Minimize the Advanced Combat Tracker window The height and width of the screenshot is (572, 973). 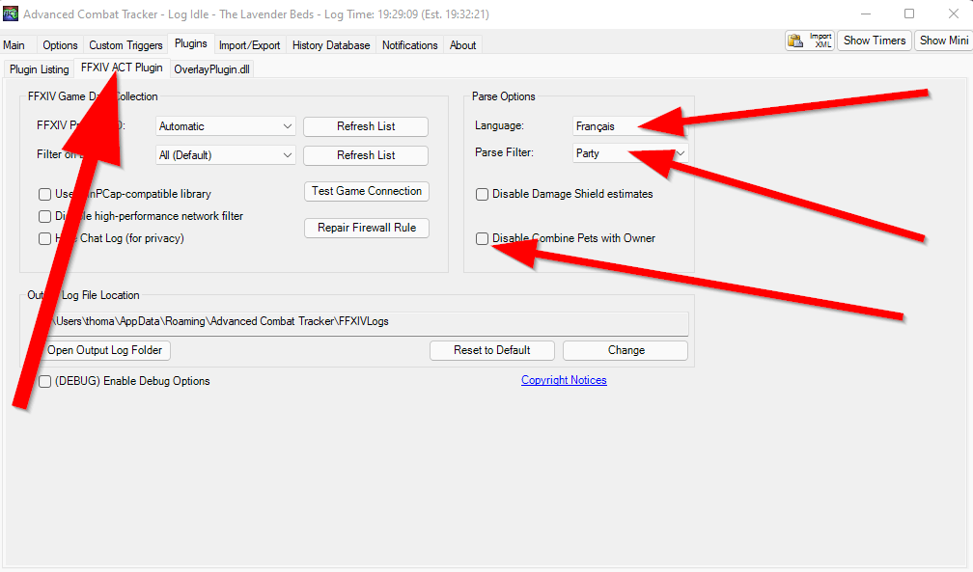pyautogui.click(x=866, y=14)
